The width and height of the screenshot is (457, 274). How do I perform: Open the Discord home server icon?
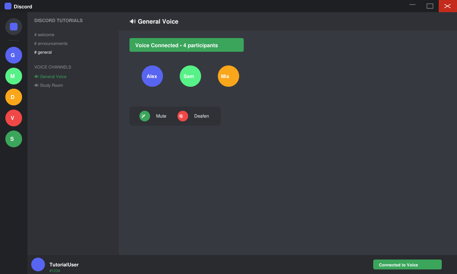[x=14, y=27]
